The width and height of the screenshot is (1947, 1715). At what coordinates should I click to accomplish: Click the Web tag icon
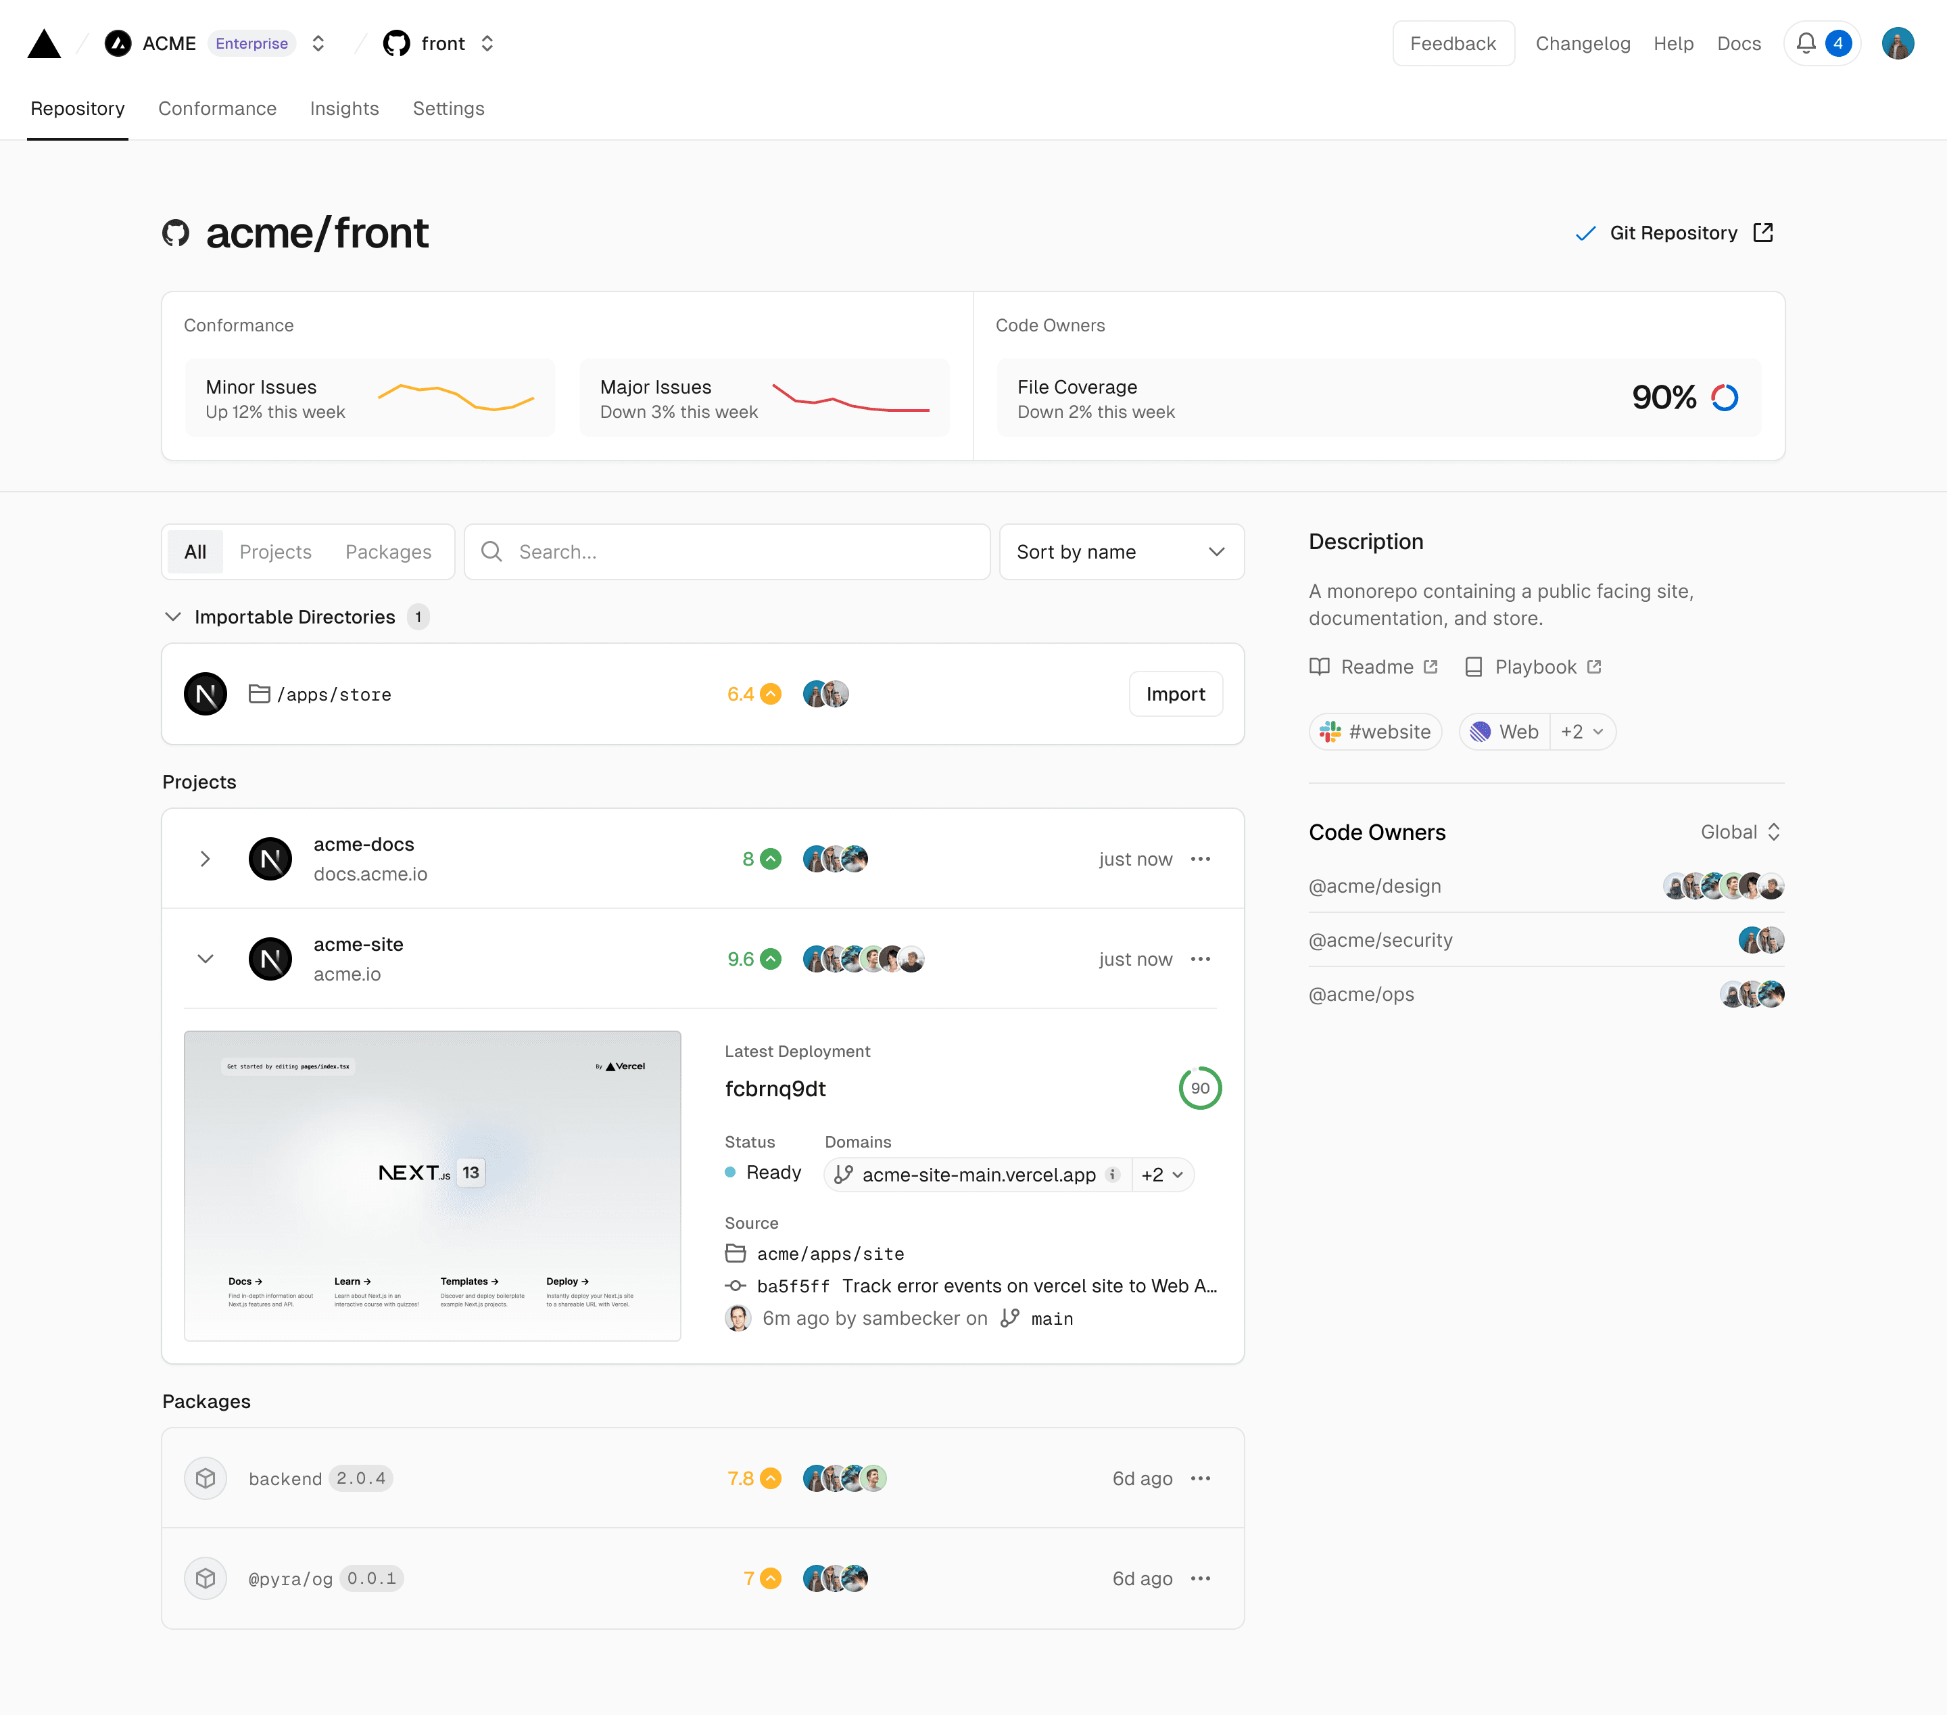[1479, 730]
